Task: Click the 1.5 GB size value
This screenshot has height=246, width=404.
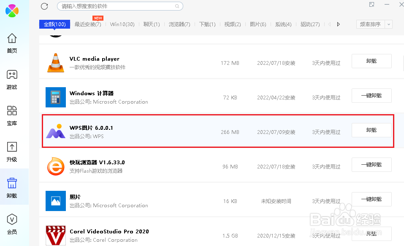Action: pyautogui.click(x=230, y=236)
